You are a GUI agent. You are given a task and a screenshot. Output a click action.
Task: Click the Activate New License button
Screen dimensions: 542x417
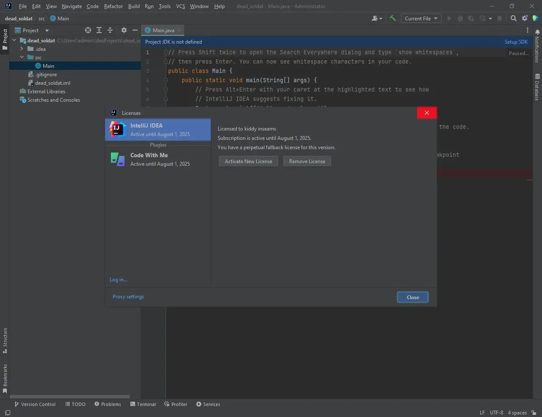click(248, 161)
